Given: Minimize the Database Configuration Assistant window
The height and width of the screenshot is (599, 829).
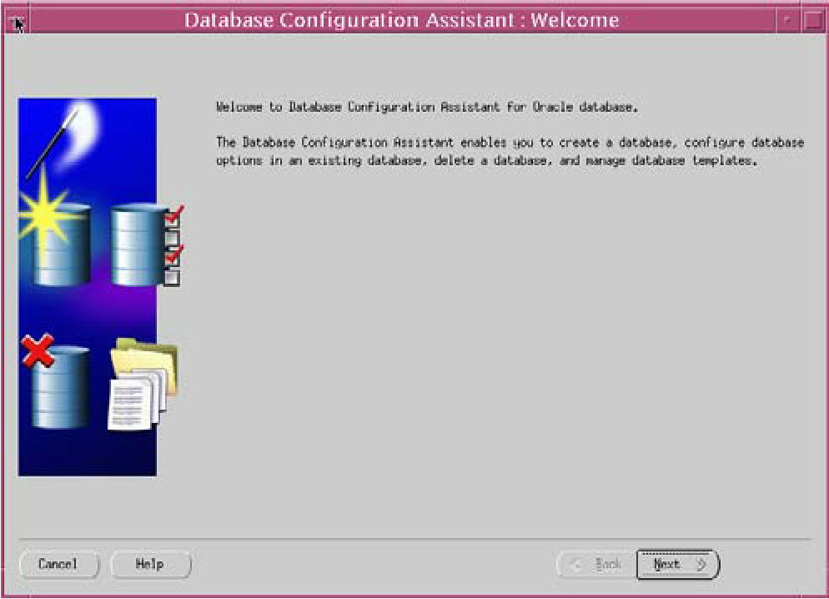Looking at the screenshot, I should 787,21.
